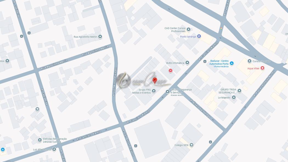Image resolution: width=288 pixels, height=162 pixels.
Task: Select the GRUPO TROIA SEGURANÇA label
Action: [x=227, y=91]
